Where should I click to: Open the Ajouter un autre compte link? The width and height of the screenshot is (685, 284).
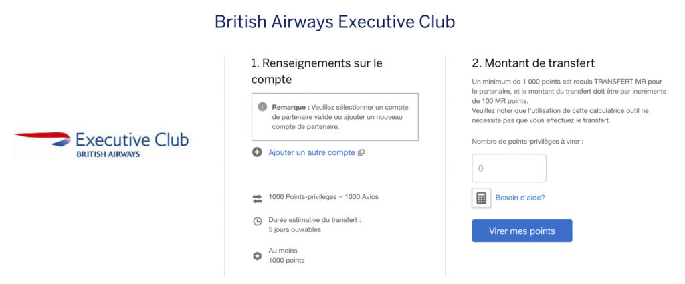(312, 152)
